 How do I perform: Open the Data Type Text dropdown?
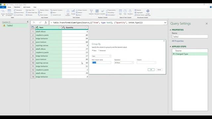coord(30,10)
